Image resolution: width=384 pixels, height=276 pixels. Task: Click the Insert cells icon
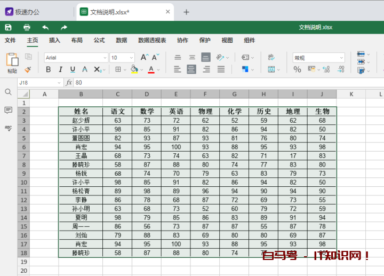[361, 54]
